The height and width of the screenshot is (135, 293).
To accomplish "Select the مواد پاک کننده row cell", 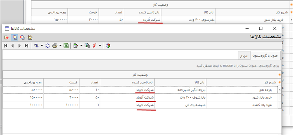I will point(242,105).
